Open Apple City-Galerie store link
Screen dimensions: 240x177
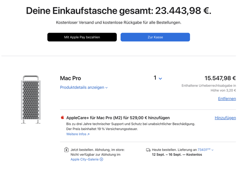(87, 159)
